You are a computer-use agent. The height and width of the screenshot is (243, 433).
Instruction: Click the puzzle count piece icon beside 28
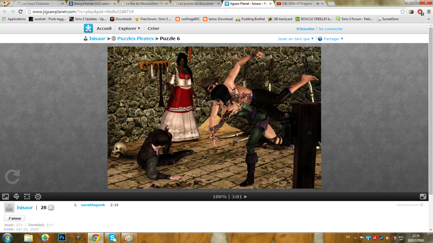point(51,207)
